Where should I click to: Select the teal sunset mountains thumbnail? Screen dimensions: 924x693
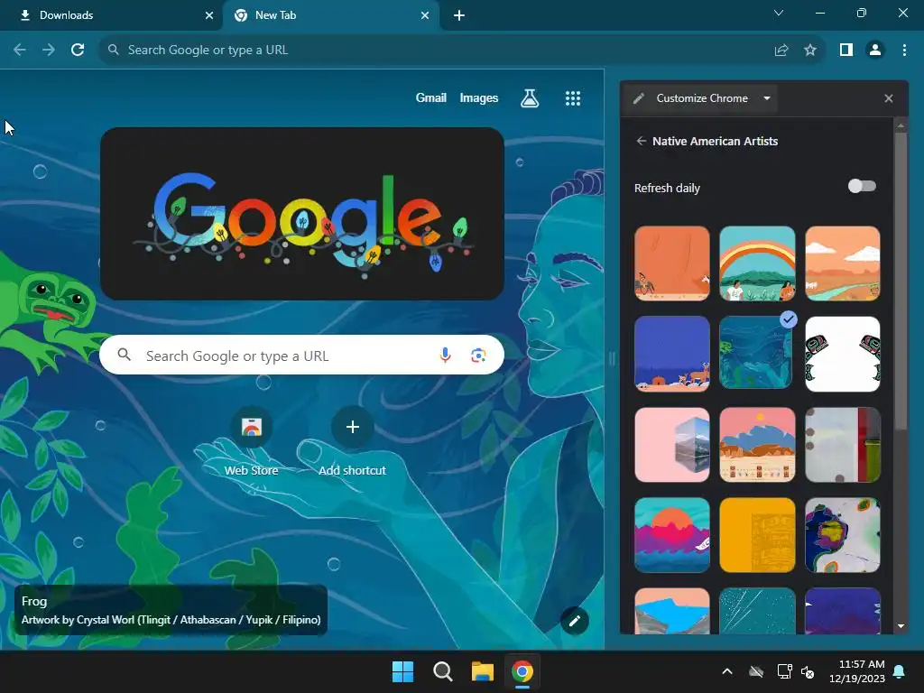[671, 535]
